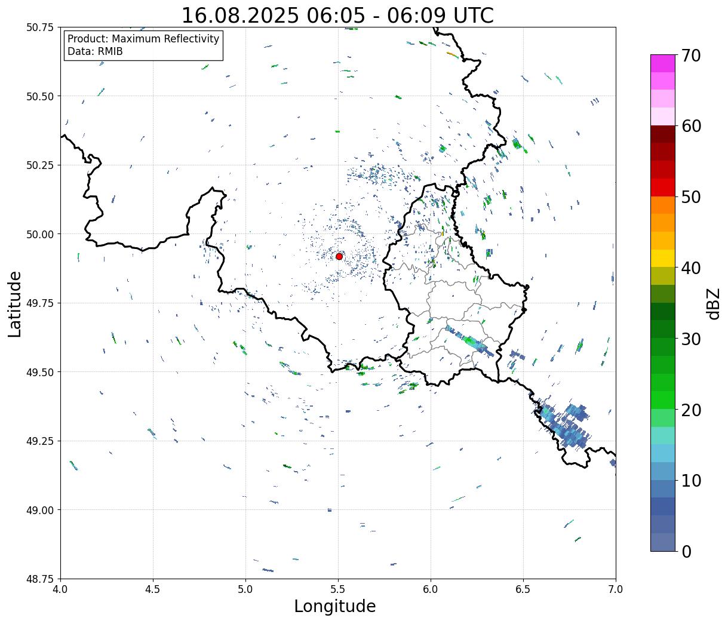Click latitude tick label 50.50
728x621 pixels.
pyautogui.click(x=40, y=96)
